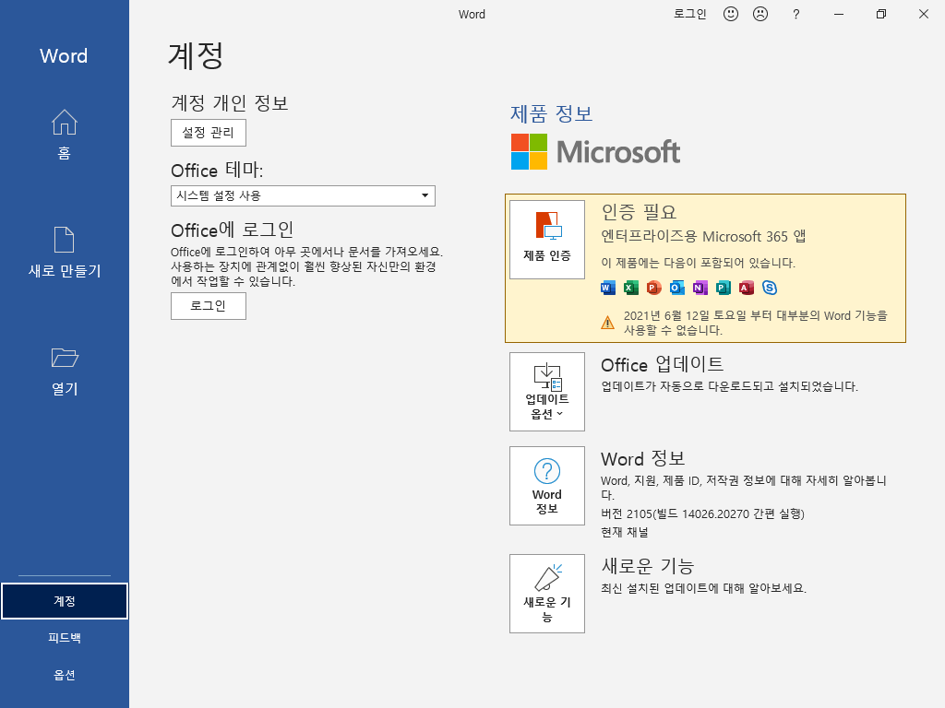The height and width of the screenshot is (708, 945).
Task: Open the 열기 (Open) page
Action: (x=64, y=371)
